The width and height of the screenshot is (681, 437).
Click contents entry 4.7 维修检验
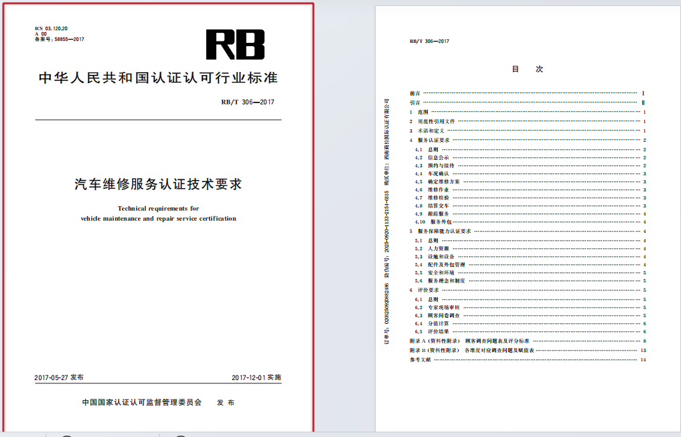[x=530, y=198]
